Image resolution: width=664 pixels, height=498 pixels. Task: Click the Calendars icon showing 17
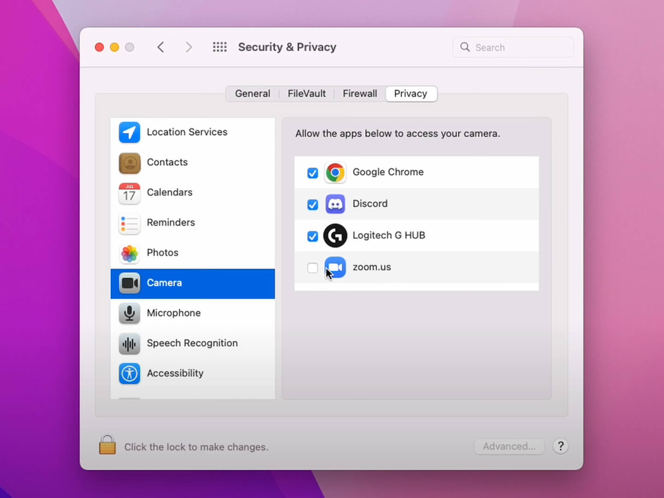130,193
